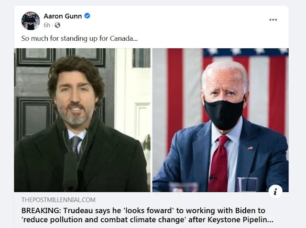Click the 'reduce pollution and combat' headline line
Viewport: 306px width, 228px height.
point(147,219)
